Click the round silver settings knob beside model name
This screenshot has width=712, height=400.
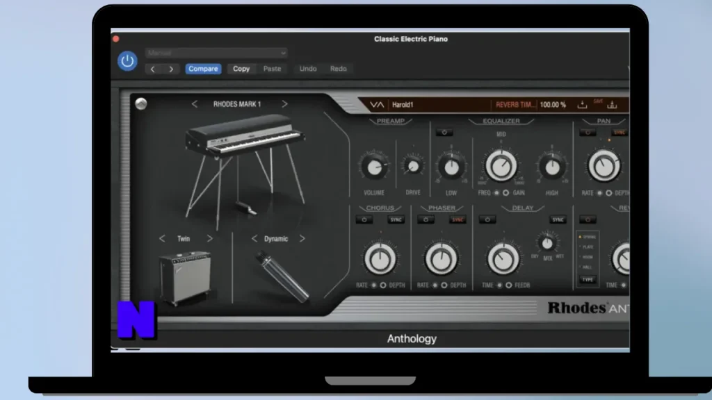coord(141,104)
